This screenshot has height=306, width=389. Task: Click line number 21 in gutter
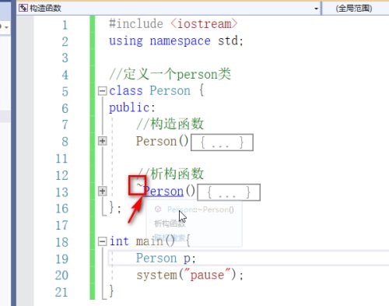pyautogui.click(x=61, y=292)
